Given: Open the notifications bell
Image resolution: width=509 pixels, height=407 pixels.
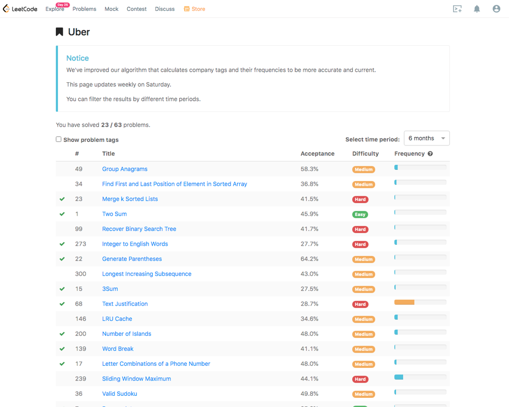Looking at the screenshot, I should [476, 9].
